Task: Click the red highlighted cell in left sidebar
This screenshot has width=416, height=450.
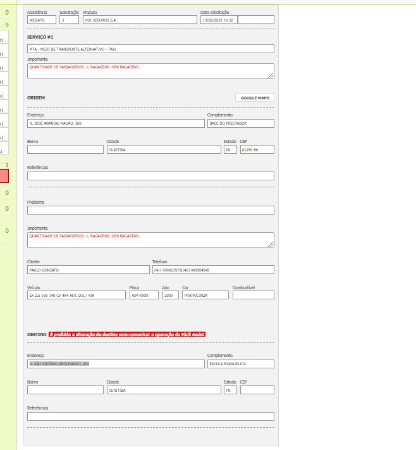Action: 4,176
